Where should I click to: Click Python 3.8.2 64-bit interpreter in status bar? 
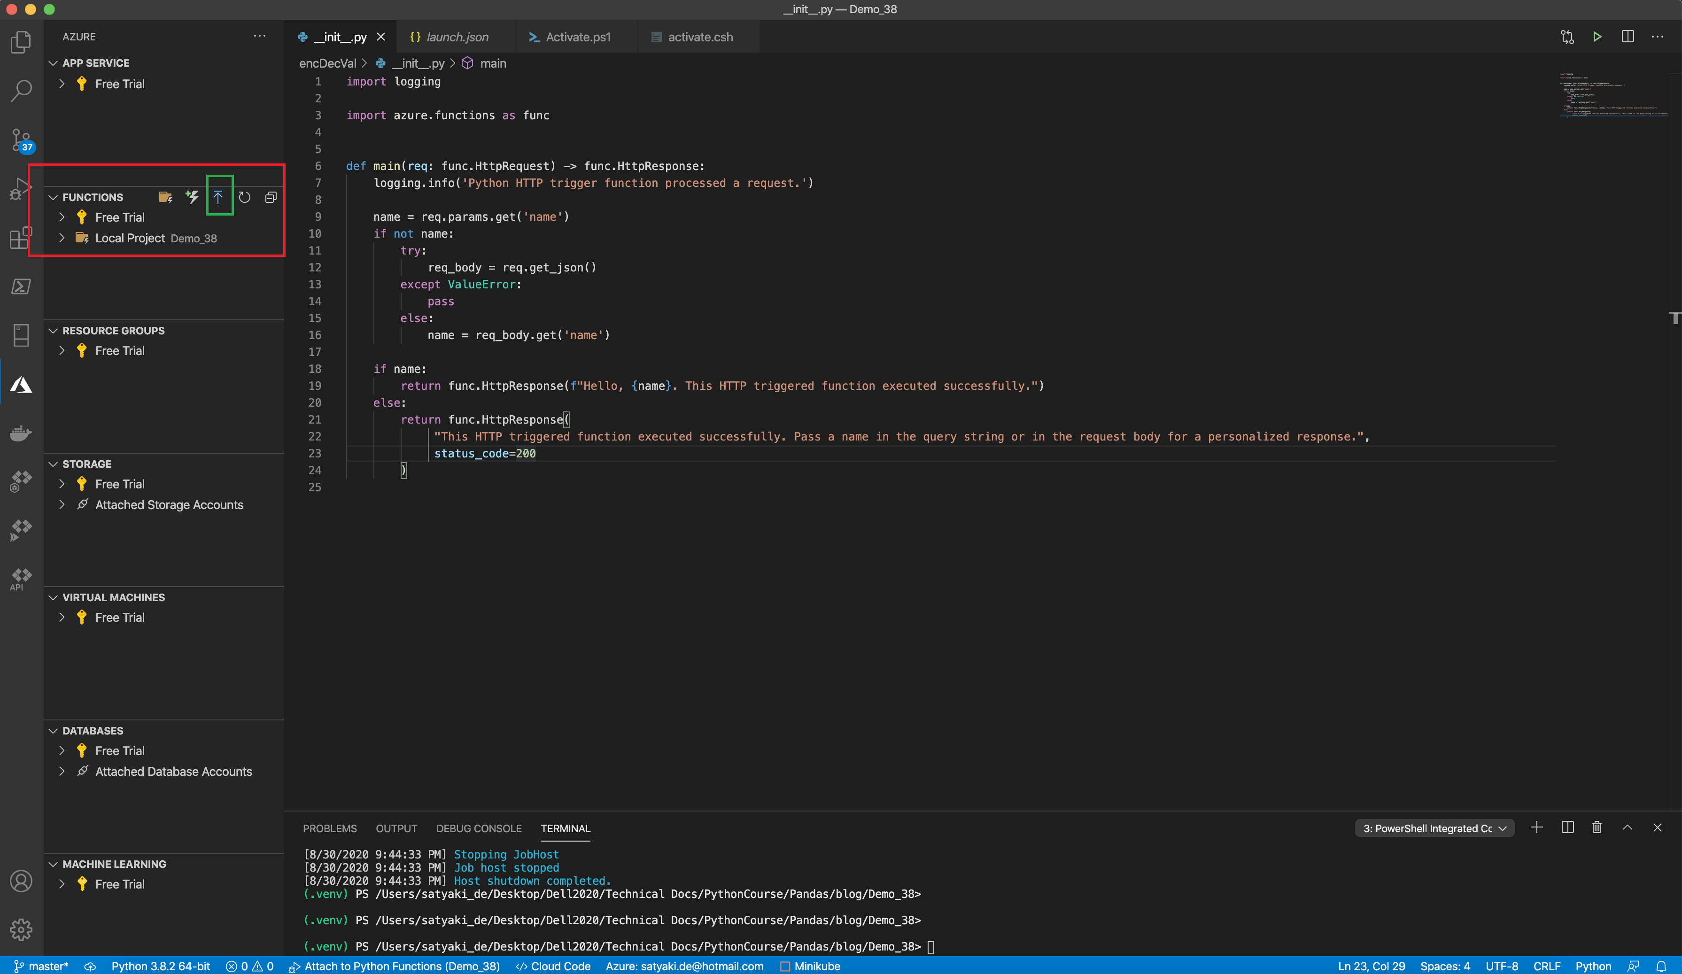(x=160, y=966)
